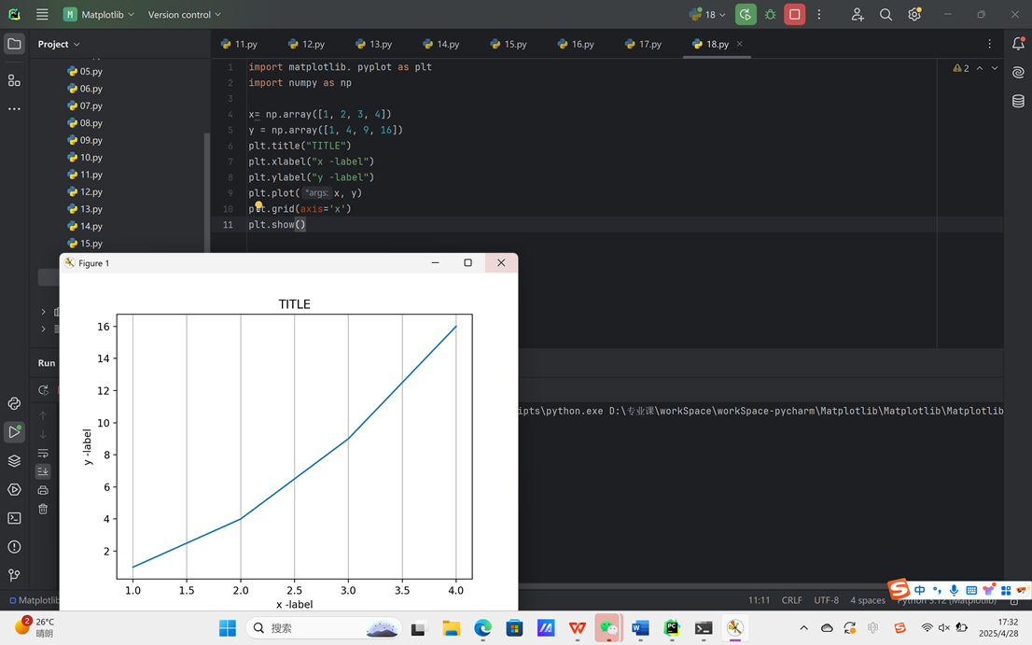Open the Notifications bell
The height and width of the screenshot is (645, 1032).
(1018, 44)
